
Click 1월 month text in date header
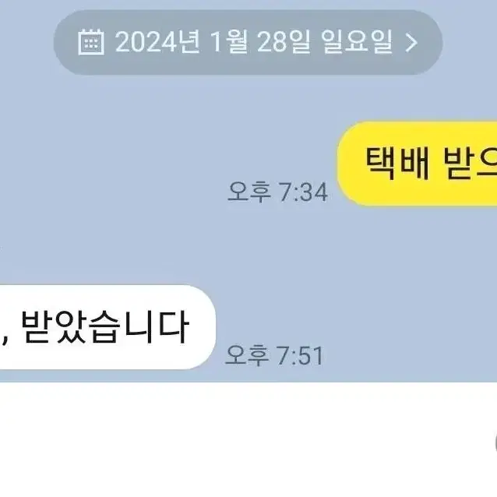click(x=228, y=42)
